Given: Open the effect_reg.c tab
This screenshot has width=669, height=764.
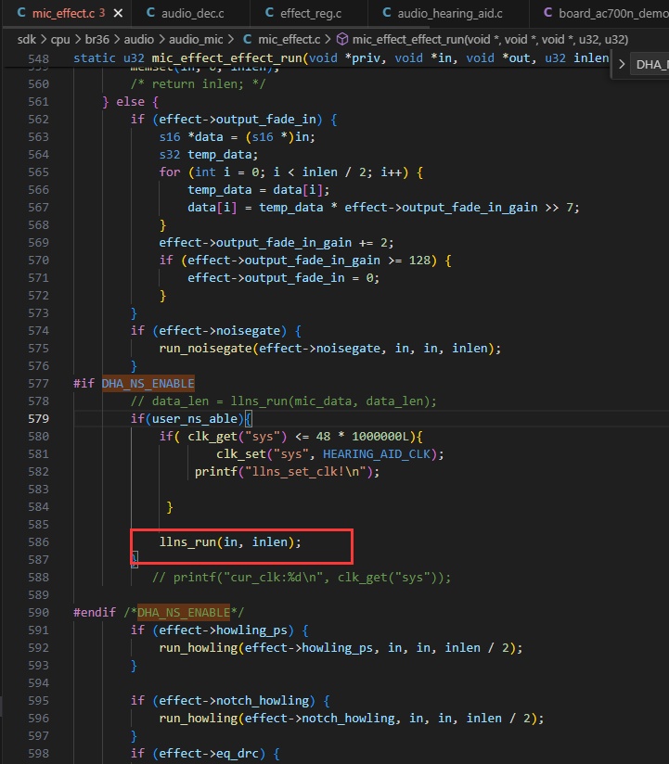Looking at the screenshot, I should (310, 13).
